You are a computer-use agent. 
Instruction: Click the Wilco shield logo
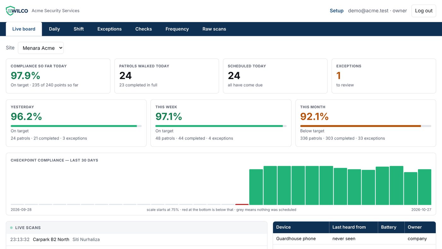17,11
